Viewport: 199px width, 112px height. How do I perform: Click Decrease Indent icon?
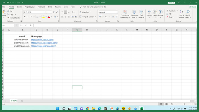pyautogui.click(x=72, y=16)
